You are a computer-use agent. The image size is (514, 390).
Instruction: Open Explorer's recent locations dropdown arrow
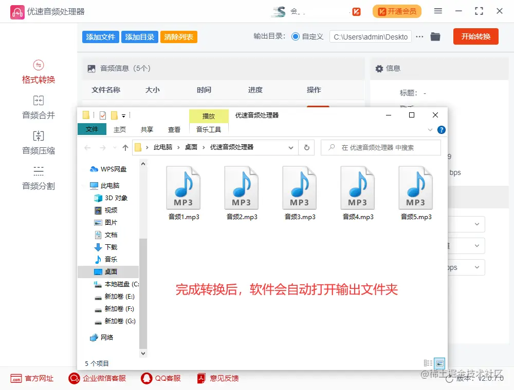[x=115, y=148]
